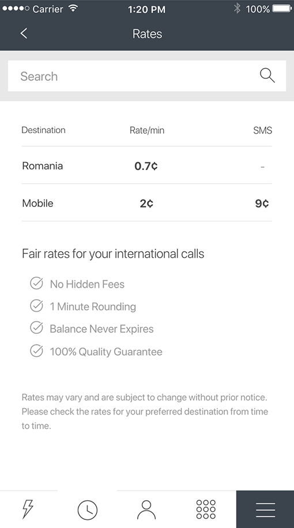This screenshot has width=294, height=528.
Task: Tap the 1 Minute Rounding checkmark
Action: pos(36,306)
